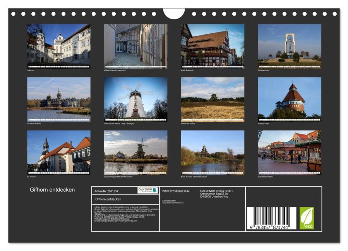
Task: Select the Artikel-Nr. 2001234 label
Action: pos(106,191)
